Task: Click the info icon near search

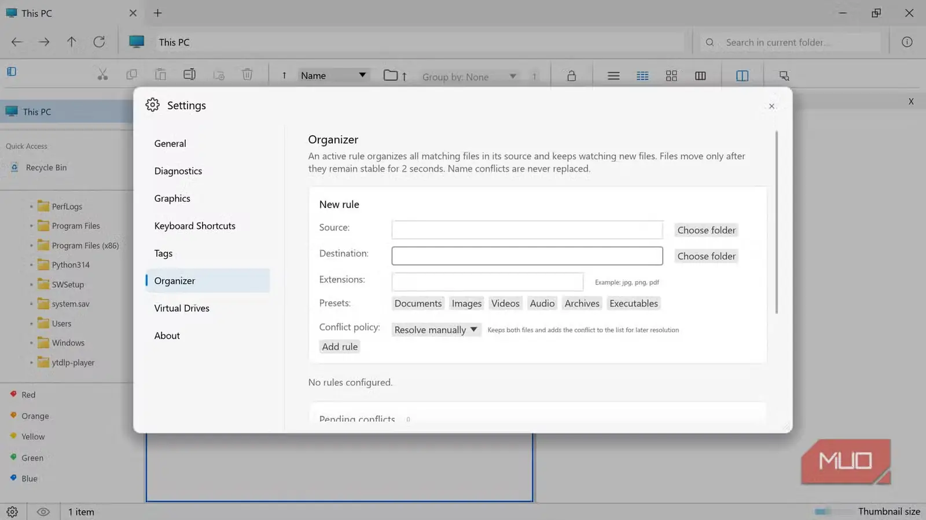Action: pos(907,42)
